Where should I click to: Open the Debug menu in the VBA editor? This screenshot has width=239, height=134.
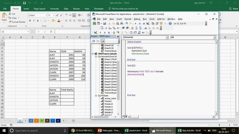[x=137, y=19]
